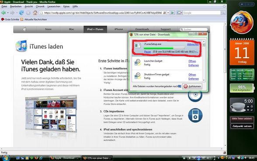Click the Aufräumen button in Downloads
The image size is (257, 161).
coord(192,86)
